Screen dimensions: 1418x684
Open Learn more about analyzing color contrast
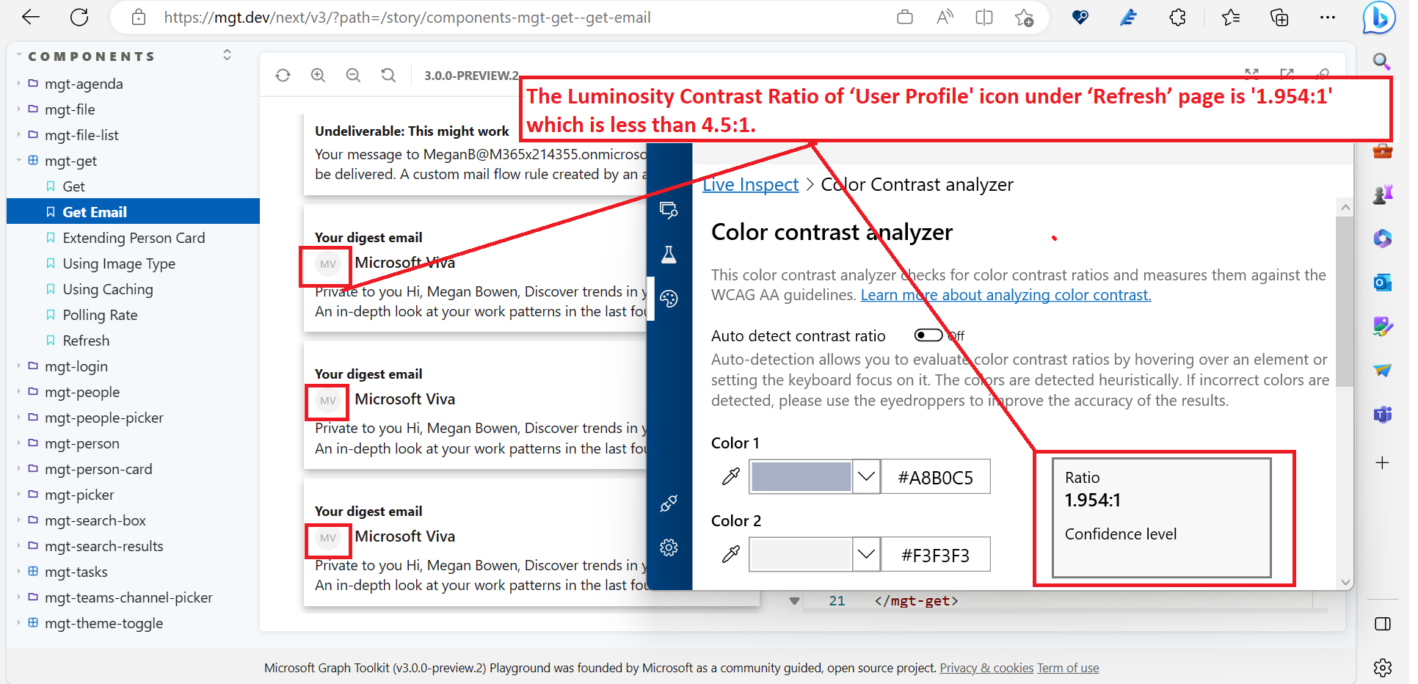(x=1006, y=294)
